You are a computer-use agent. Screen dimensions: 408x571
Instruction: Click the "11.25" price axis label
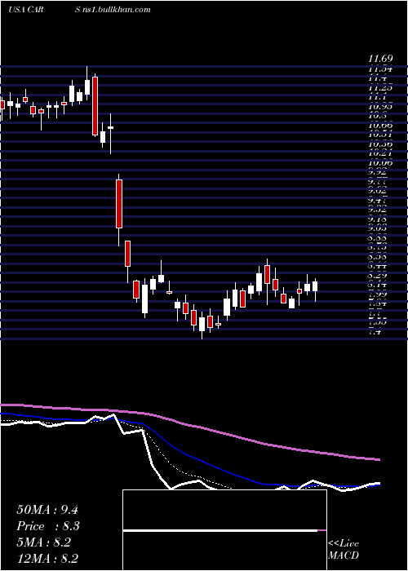(x=380, y=88)
